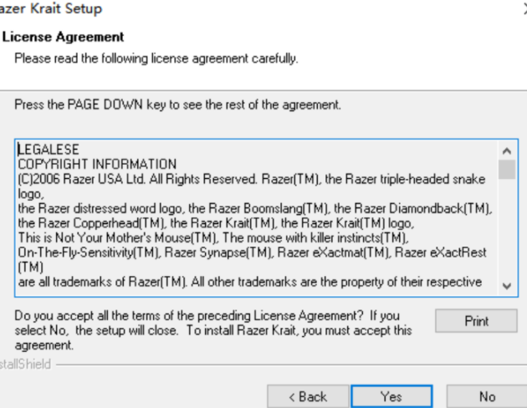Click the bold License Agreement heading
Image resolution: width=527 pixels, height=408 pixels.
(x=64, y=37)
